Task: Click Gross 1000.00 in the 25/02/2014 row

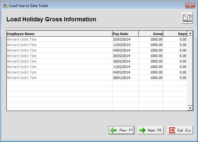Action: pos(151,56)
